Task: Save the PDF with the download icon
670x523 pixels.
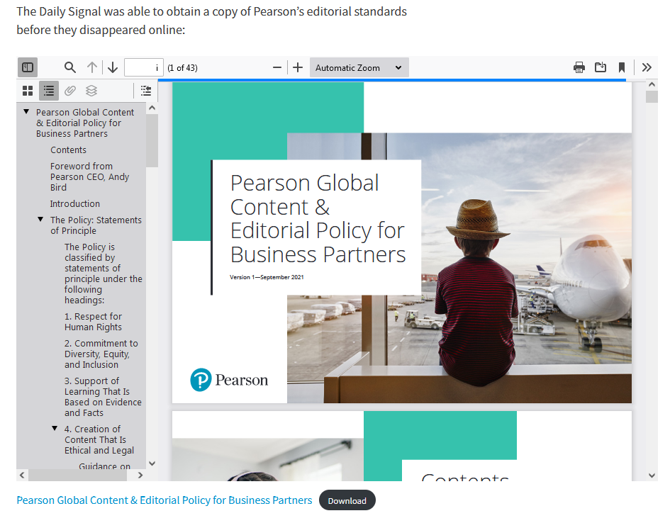Action: pos(601,67)
